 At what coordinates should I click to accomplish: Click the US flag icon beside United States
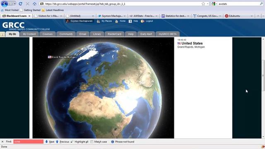[x=179, y=43]
